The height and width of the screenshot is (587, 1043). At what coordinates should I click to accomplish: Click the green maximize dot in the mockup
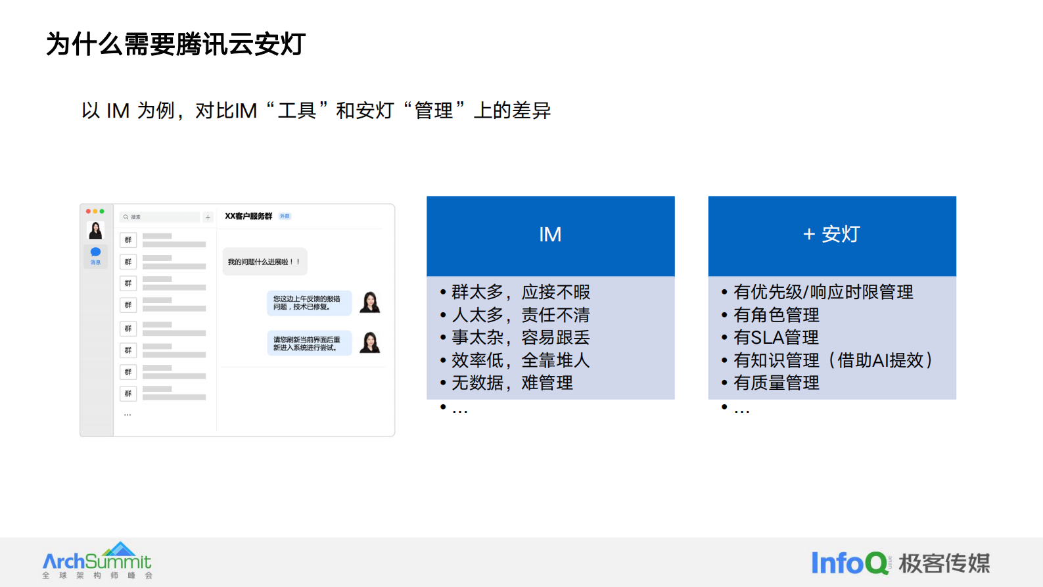(102, 211)
